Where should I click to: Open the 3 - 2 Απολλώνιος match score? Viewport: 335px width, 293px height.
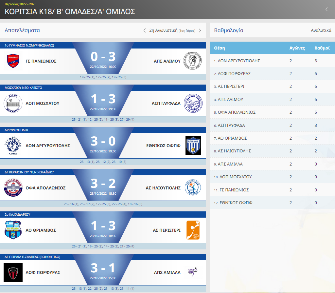[x=103, y=184]
